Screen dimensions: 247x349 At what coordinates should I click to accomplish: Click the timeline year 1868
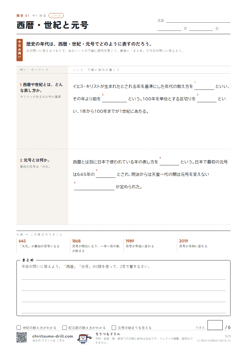coord(77,241)
